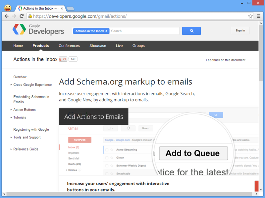This screenshot has width=265, height=198.
Task: Expand the Reference Guide arrow
Action: click(x=11, y=149)
